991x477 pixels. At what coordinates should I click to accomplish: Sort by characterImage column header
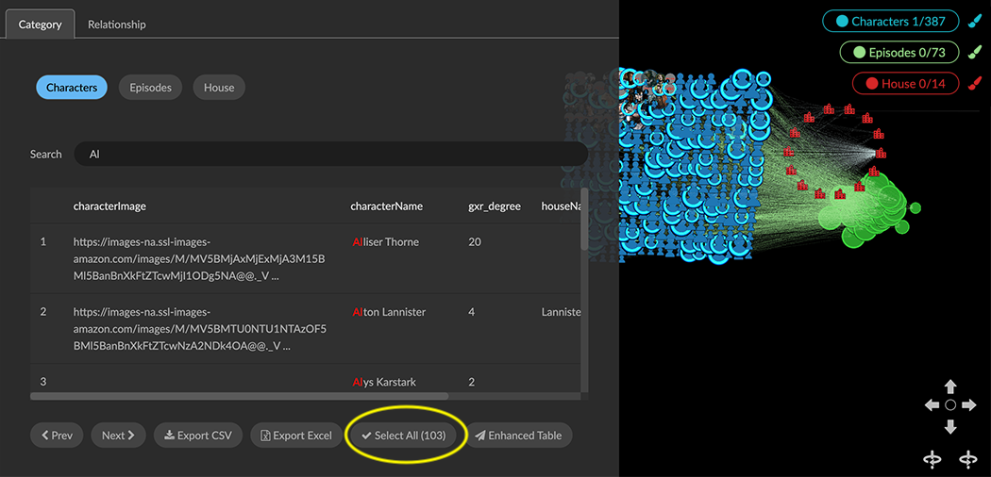(110, 206)
